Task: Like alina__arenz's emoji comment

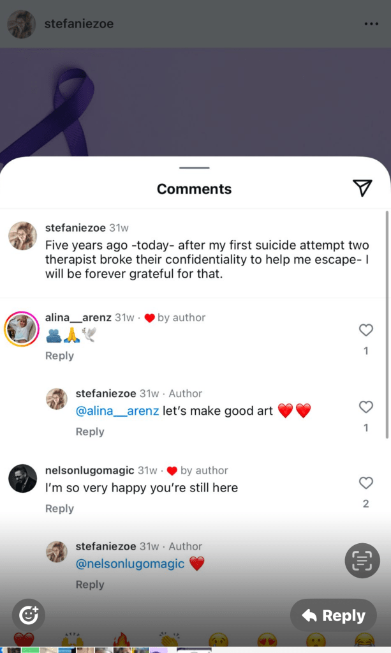Action: click(x=365, y=330)
